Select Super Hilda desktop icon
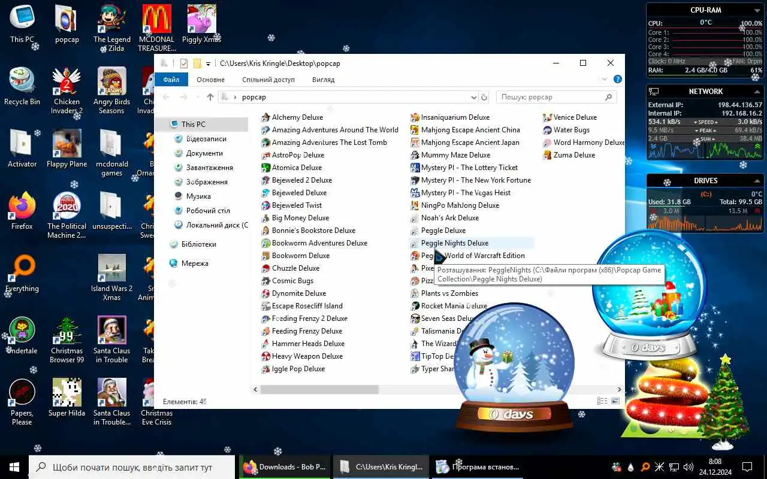 point(67,398)
